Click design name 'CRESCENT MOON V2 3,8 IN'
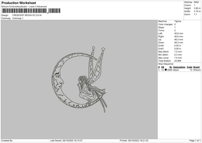The width and height of the screenshot is (202, 143). [x=27, y=15]
